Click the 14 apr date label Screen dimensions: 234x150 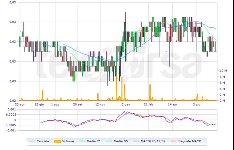[173, 104]
